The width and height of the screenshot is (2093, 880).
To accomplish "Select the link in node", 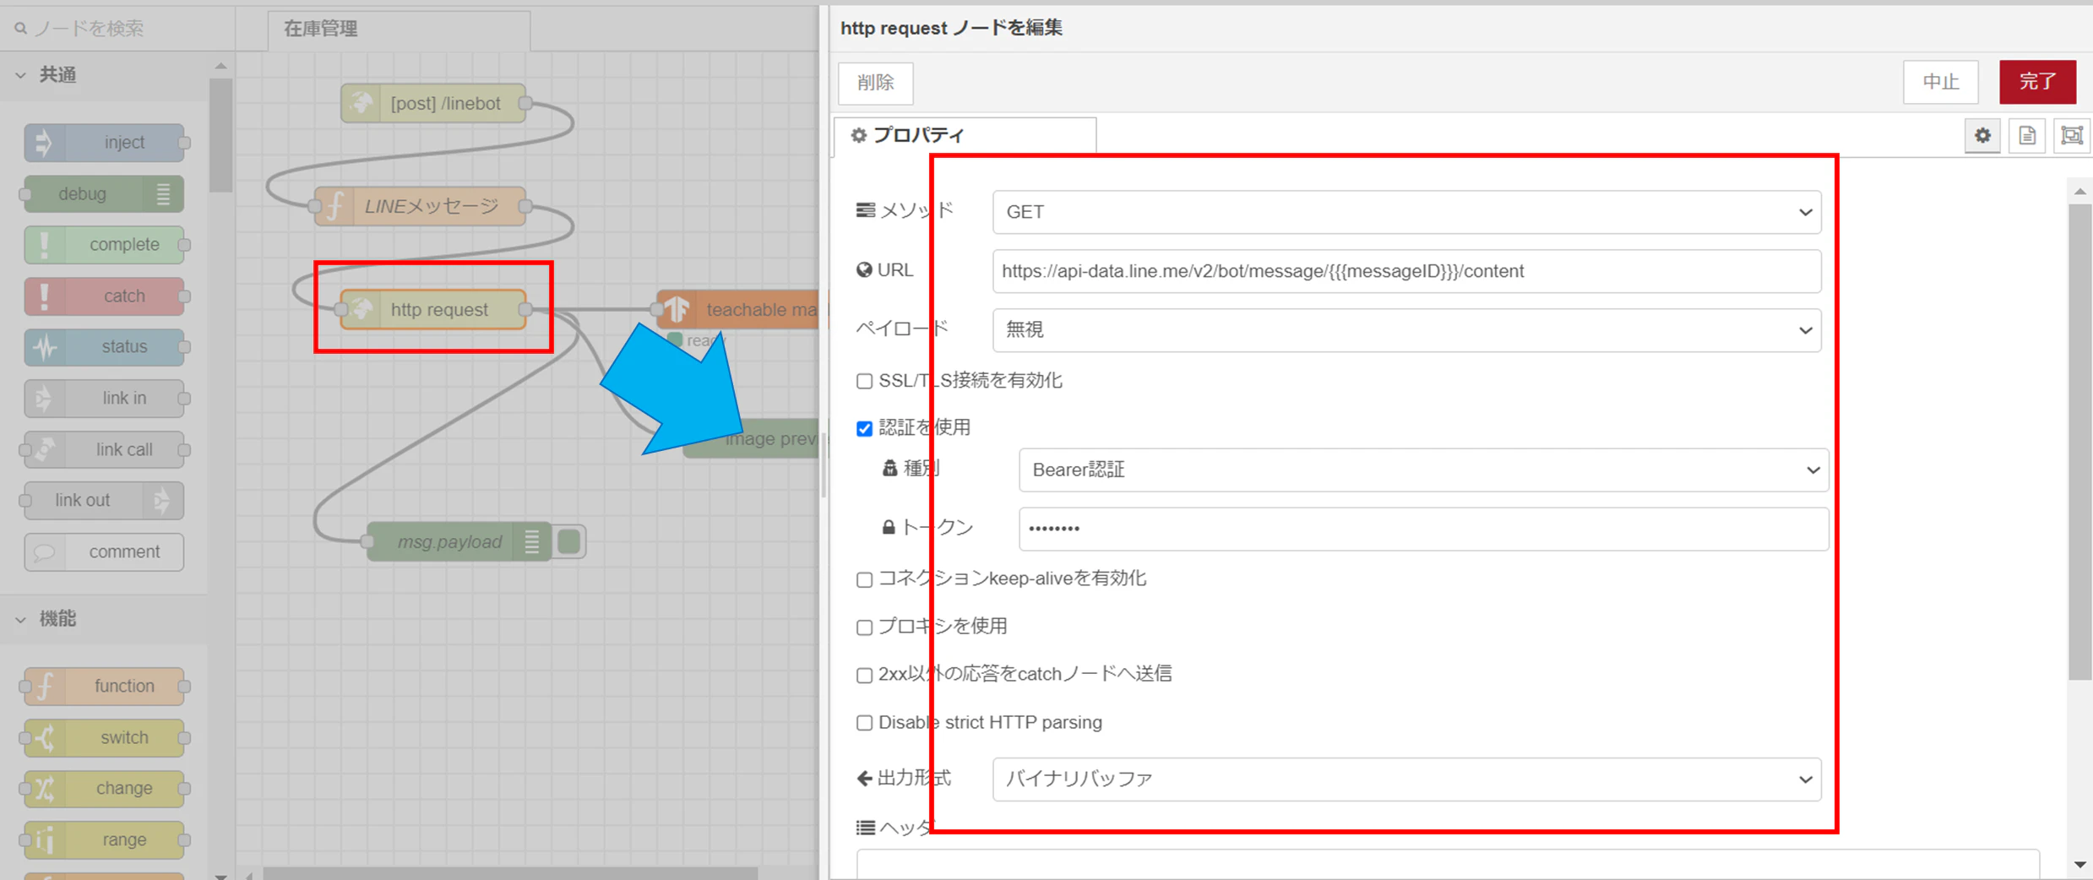I will coord(104,399).
